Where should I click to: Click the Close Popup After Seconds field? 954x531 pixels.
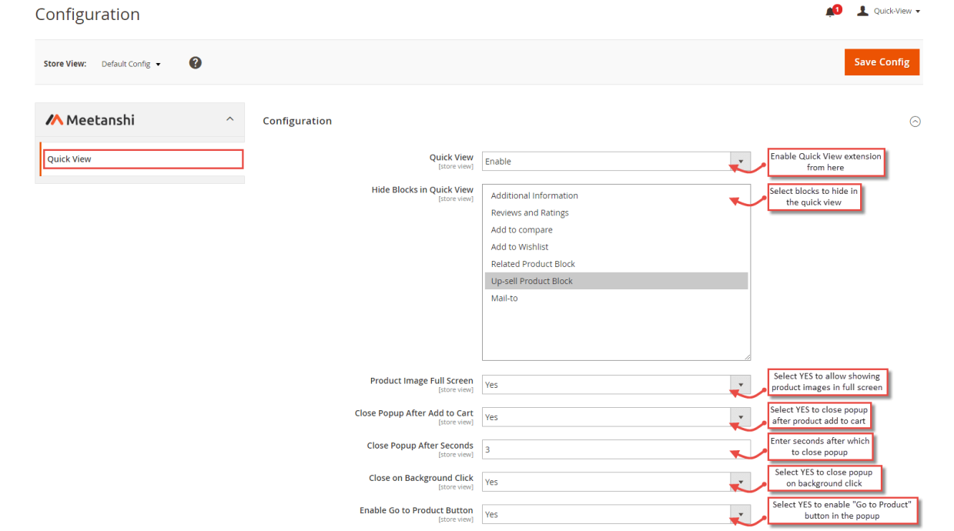[x=616, y=449]
